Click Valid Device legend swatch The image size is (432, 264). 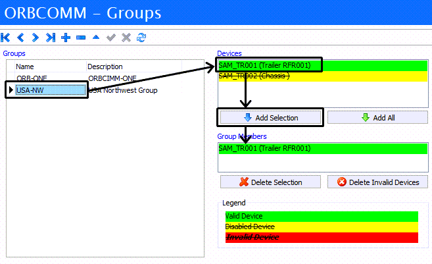pyautogui.click(x=322, y=217)
